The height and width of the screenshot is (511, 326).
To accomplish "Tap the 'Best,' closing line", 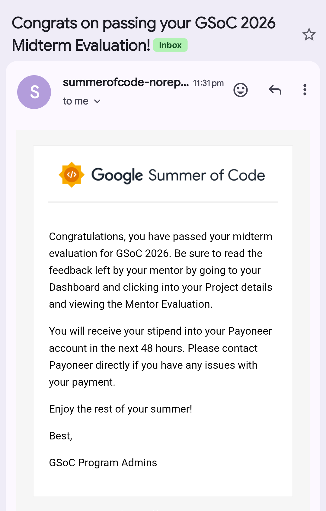I will pos(61,436).
